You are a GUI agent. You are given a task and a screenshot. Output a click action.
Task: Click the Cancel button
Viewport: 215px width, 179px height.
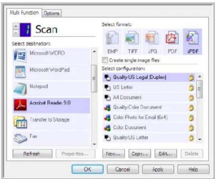click(x=123, y=169)
